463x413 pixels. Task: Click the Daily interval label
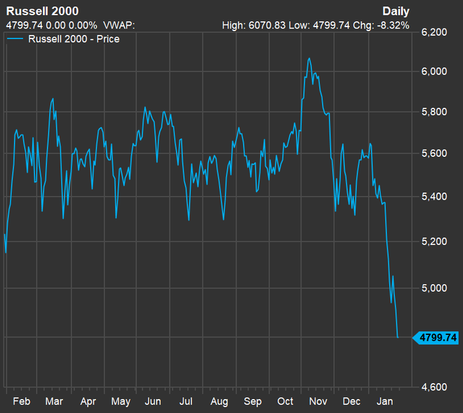pos(396,11)
